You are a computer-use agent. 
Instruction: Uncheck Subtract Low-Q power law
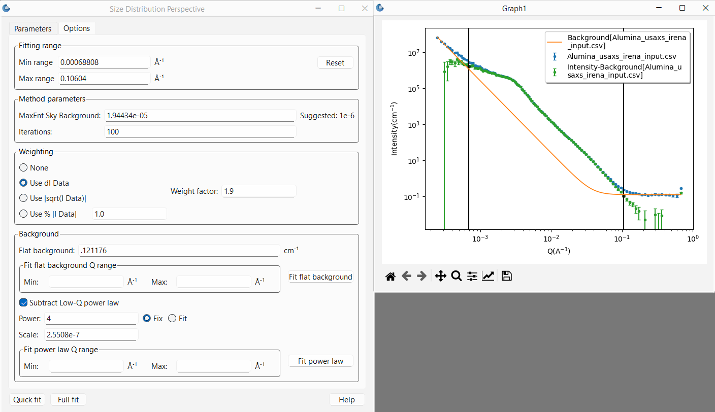[x=23, y=303]
